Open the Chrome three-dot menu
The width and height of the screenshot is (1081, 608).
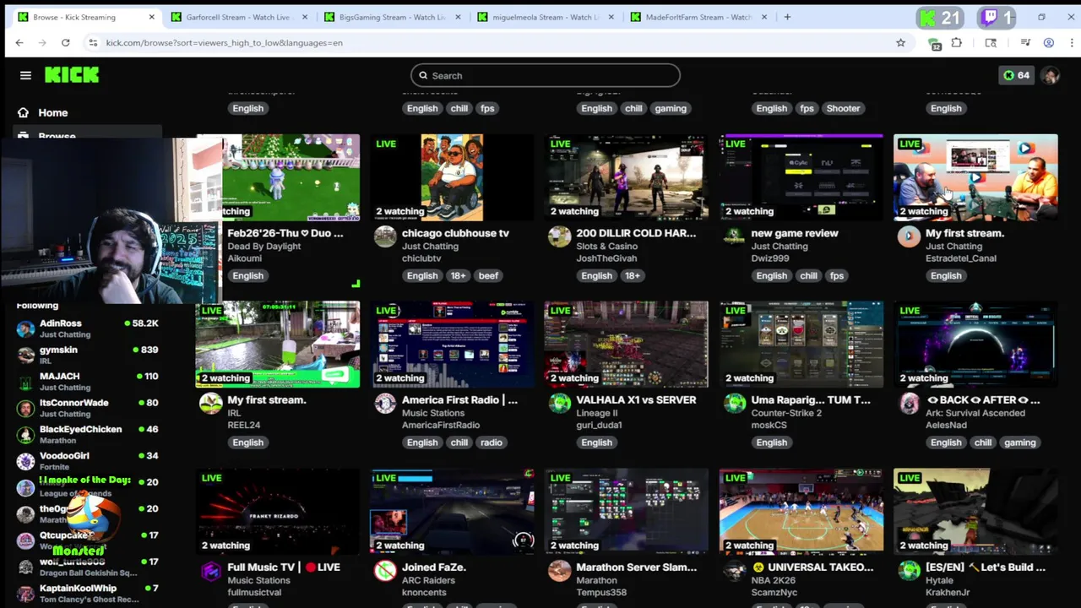(1072, 42)
